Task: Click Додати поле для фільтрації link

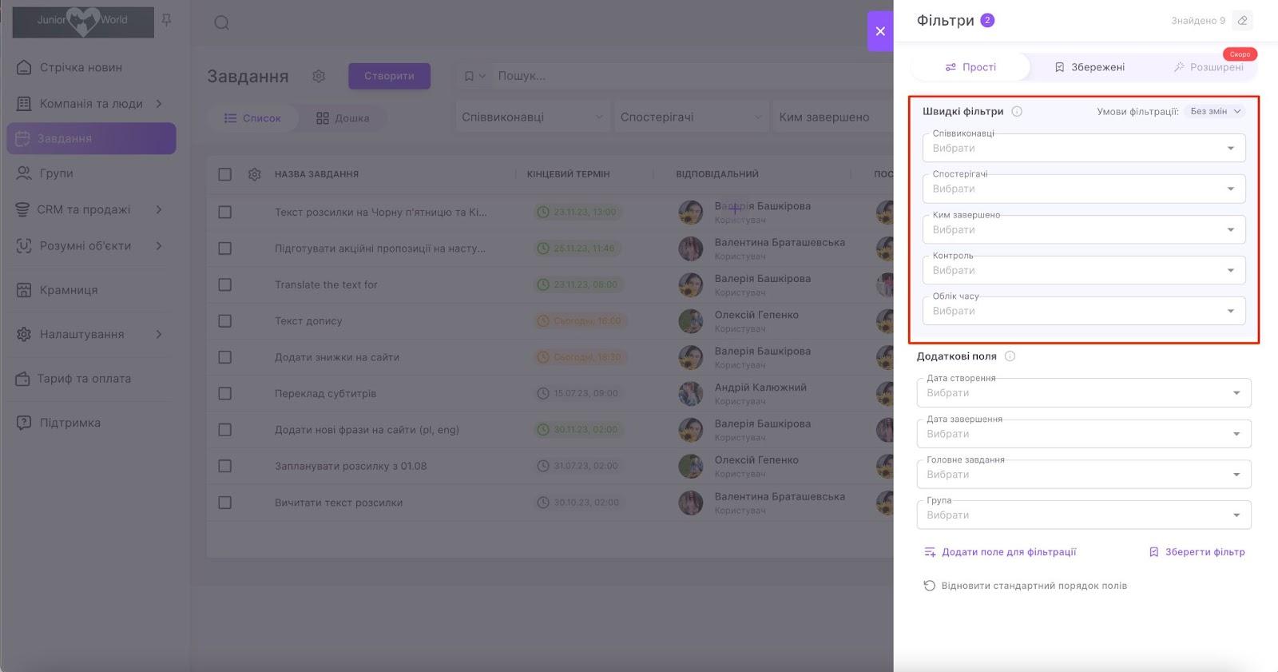Action: click(x=1000, y=552)
